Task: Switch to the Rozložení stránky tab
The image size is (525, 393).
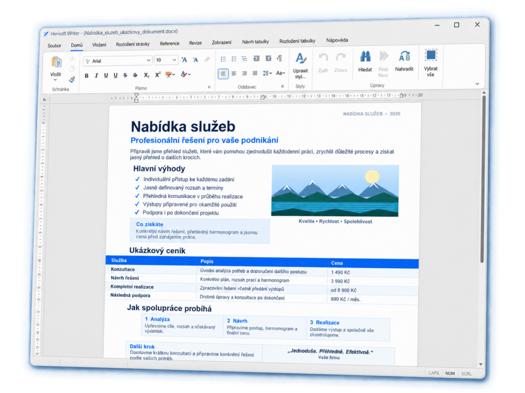Action: click(133, 45)
